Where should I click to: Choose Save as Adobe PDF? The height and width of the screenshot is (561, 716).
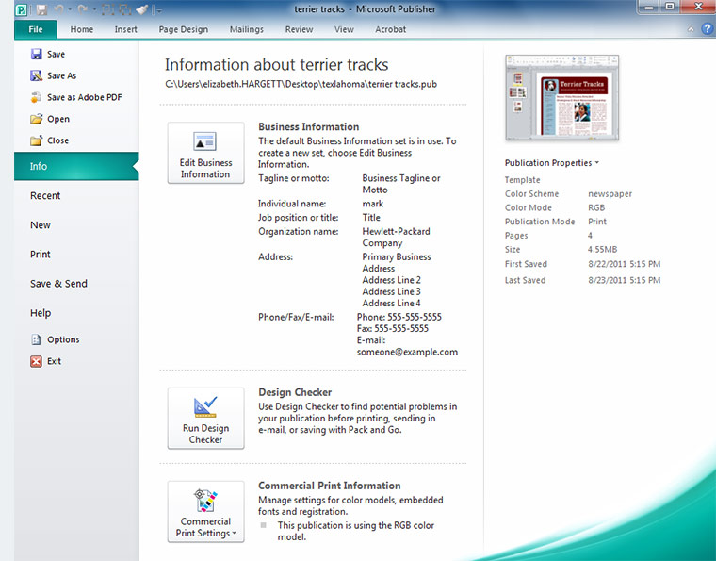[x=37, y=97]
